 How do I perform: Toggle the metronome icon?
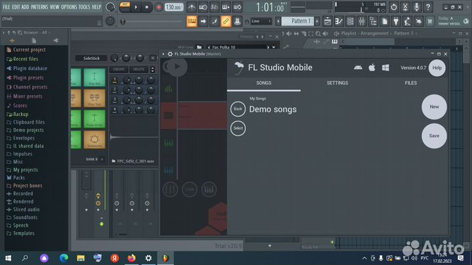[x=191, y=7]
